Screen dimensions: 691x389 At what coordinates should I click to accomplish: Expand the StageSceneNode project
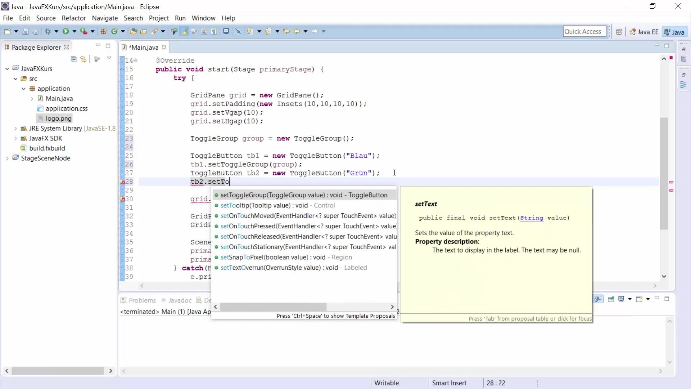point(7,158)
